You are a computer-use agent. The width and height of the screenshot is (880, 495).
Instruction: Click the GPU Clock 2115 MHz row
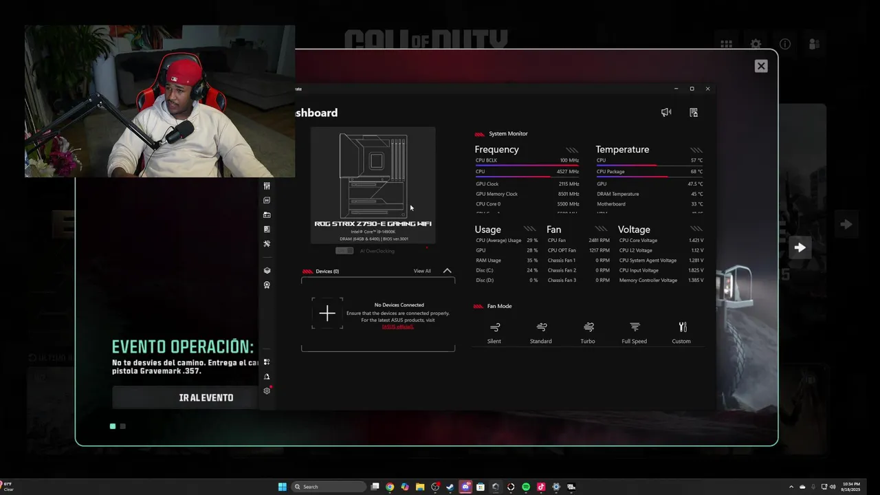tap(527, 184)
